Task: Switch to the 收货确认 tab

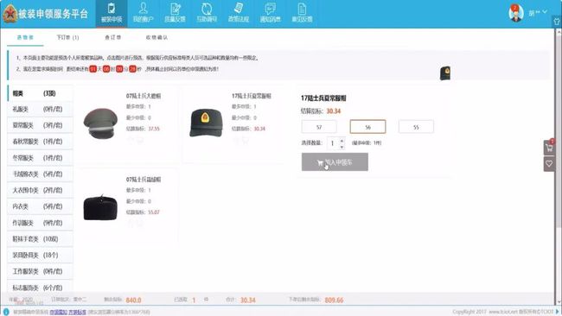Action: pyautogui.click(x=157, y=38)
